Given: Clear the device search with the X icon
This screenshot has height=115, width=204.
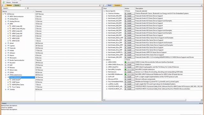Looking at the screenshot, I should pos(28,8).
